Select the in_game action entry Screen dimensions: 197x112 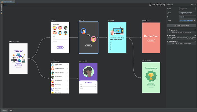point(182,38)
